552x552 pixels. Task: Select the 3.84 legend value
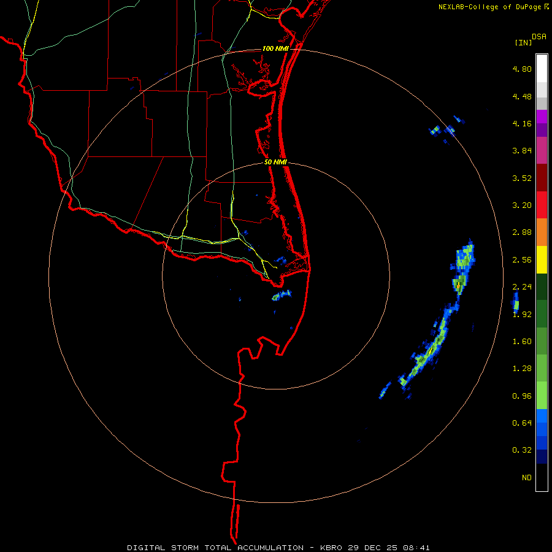(522, 151)
